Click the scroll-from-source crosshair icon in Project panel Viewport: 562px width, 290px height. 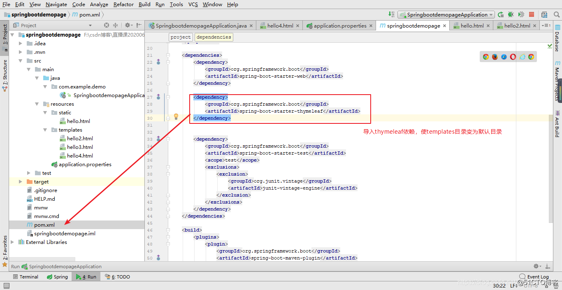tap(107, 25)
